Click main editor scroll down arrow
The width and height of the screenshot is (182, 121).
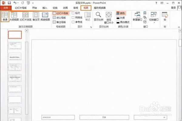(x=180, y=120)
